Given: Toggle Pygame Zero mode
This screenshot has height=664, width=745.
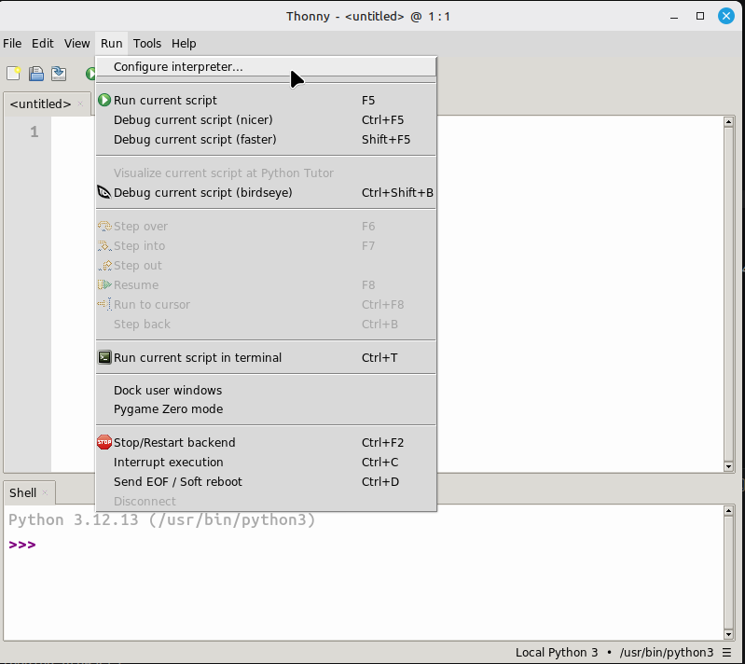Looking at the screenshot, I should [x=266, y=409].
